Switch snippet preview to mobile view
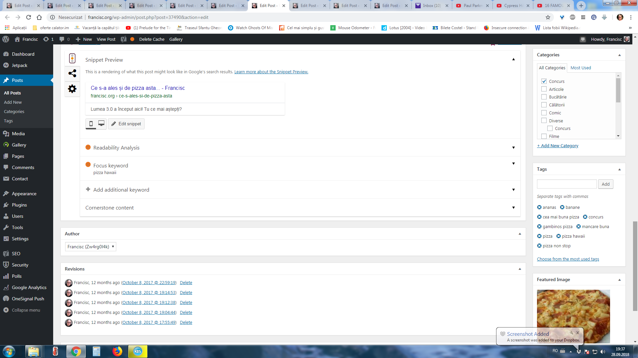 91,124
